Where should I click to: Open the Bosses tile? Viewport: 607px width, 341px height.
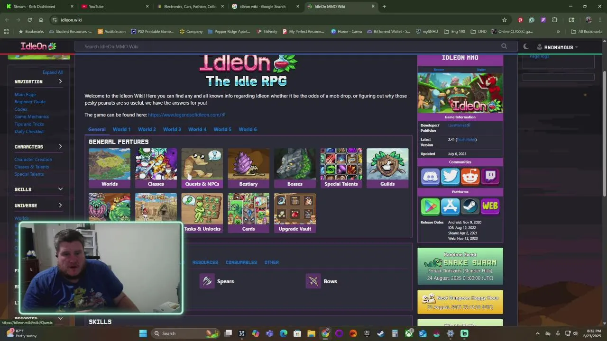click(294, 168)
